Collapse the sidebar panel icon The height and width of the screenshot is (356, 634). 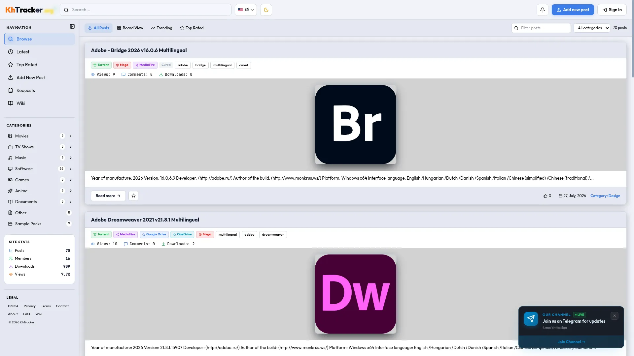(72, 26)
